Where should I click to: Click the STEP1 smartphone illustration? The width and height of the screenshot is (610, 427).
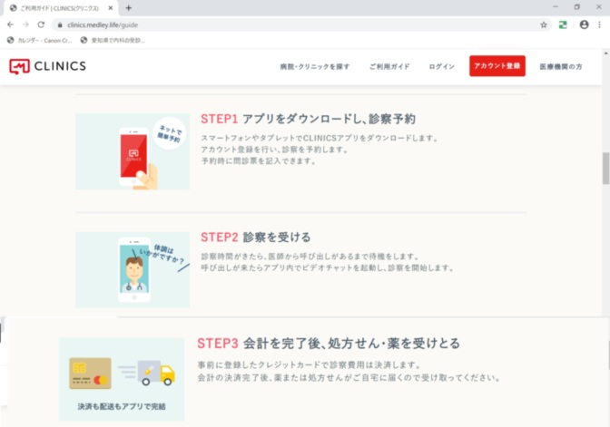pos(133,151)
